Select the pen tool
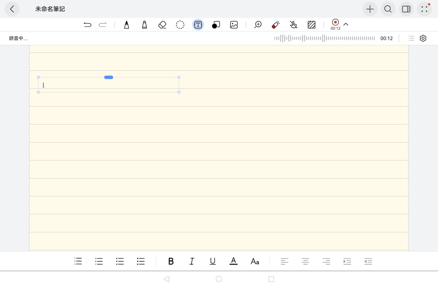 [127, 25]
